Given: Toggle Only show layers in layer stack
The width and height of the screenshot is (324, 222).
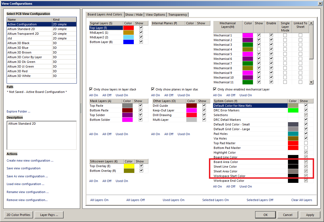Looking at the screenshot, I should [91, 89].
